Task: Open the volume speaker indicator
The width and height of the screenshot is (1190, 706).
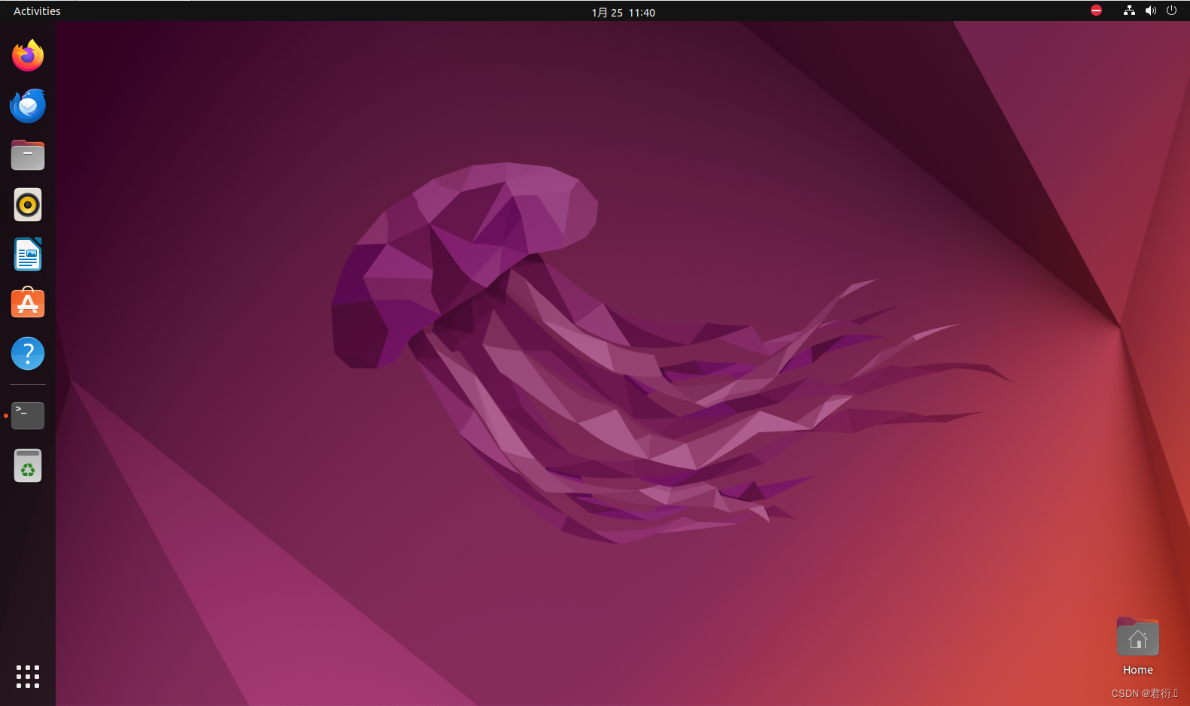Action: click(1150, 11)
